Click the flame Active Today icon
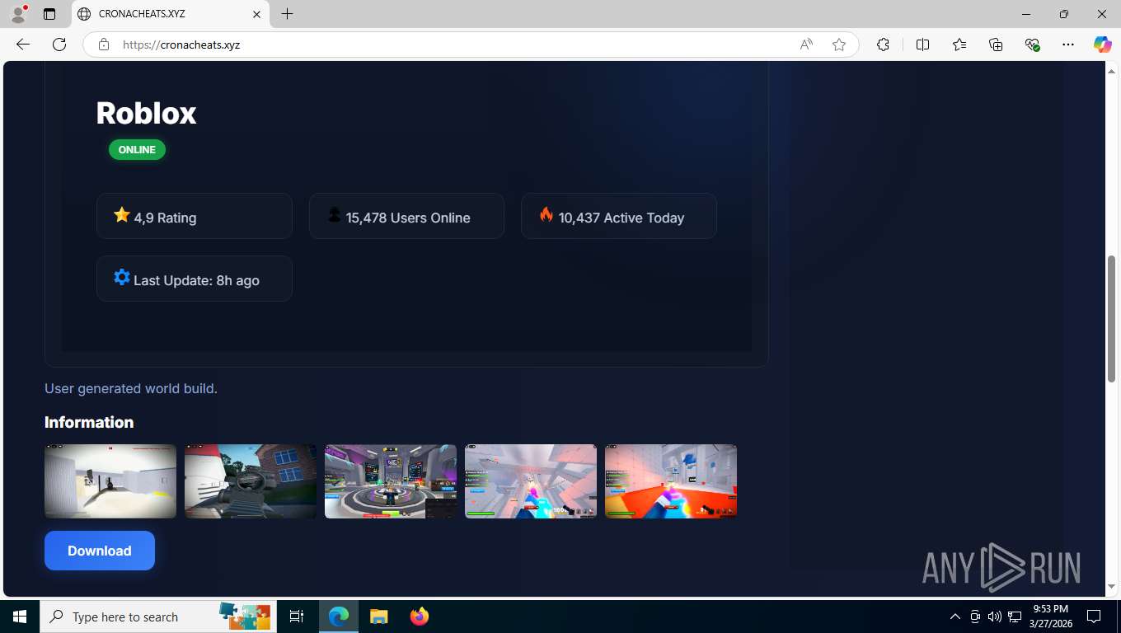The width and height of the screenshot is (1121, 633). coord(546,214)
